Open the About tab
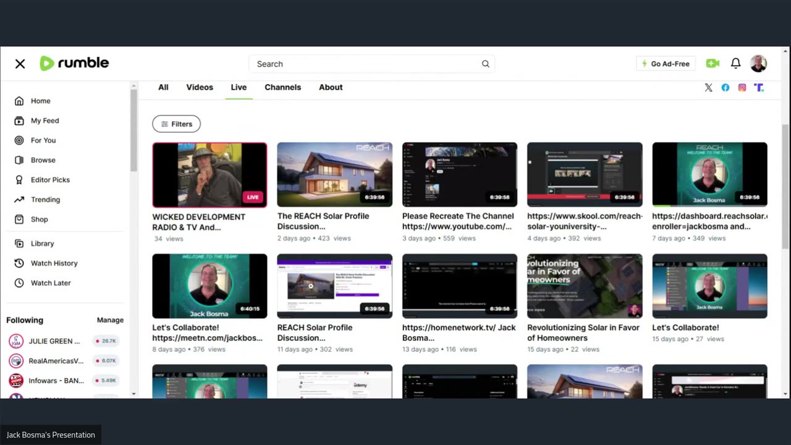This screenshot has height=445, width=791. pos(331,87)
